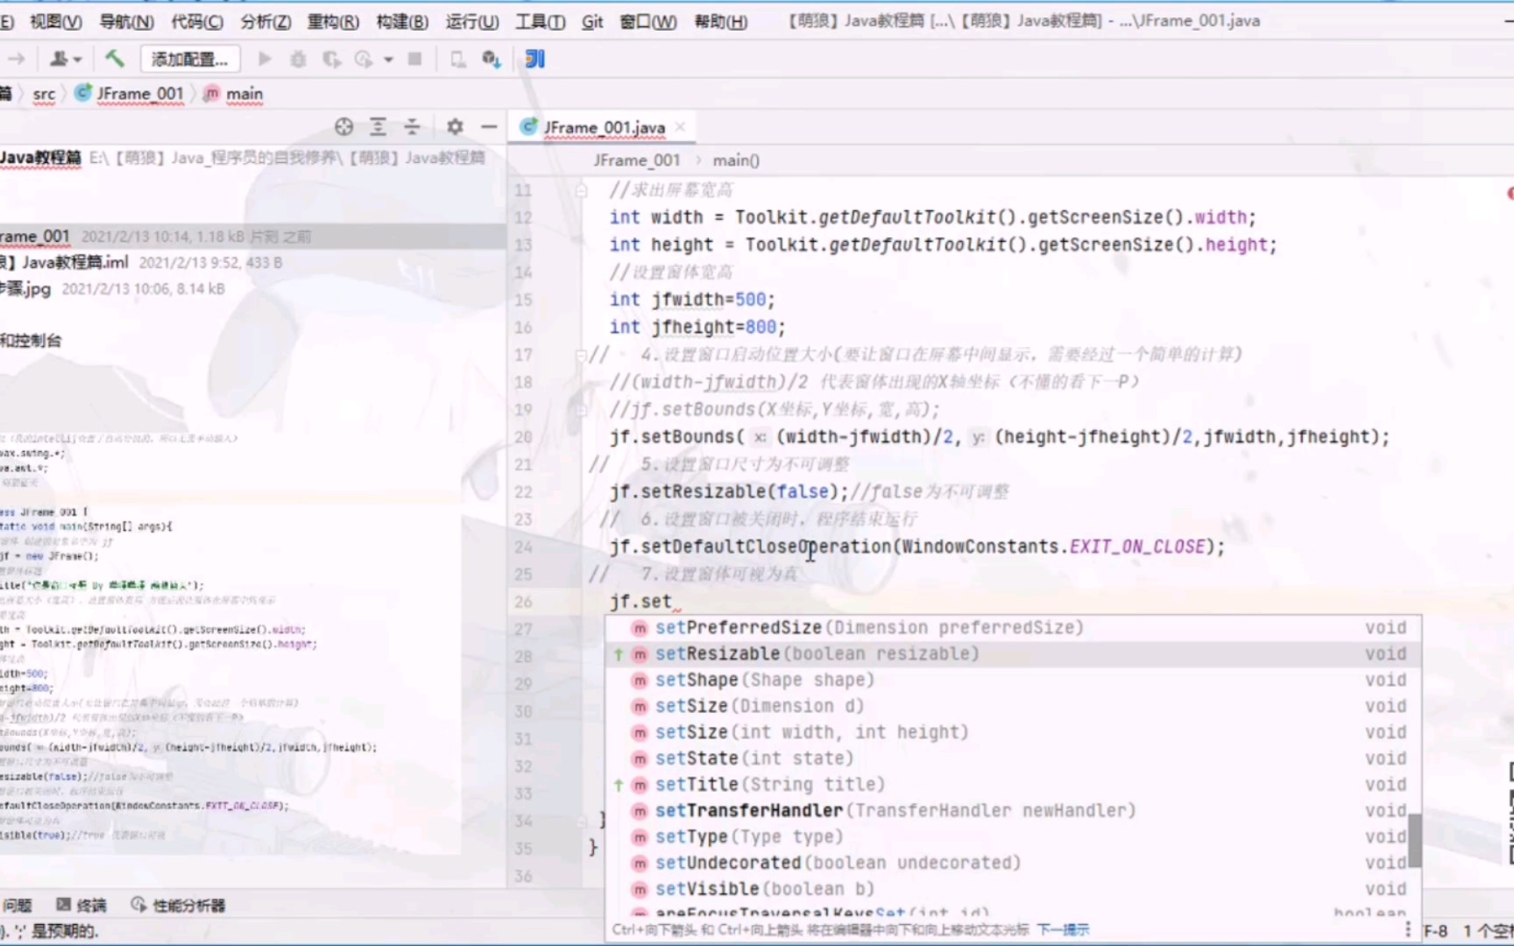The height and width of the screenshot is (946, 1514).
Task: Open the 导航(N) Navigate menu
Action: point(127,21)
